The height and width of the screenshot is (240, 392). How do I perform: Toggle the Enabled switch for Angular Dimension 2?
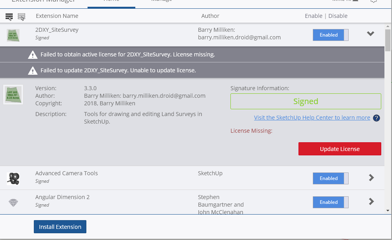[330, 202]
